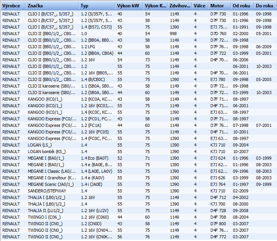Image resolution: width=277 pixels, height=241 pixels.
Task: Select the 1.2 (CN0D) type cell
Action: pos(91,223)
